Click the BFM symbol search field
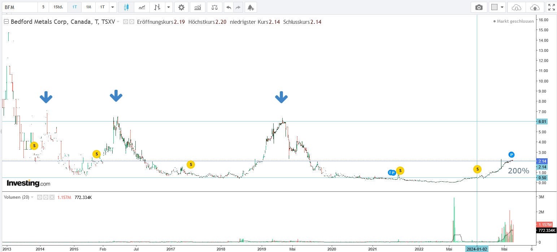This screenshot has height=252, width=557. point(20,7)
